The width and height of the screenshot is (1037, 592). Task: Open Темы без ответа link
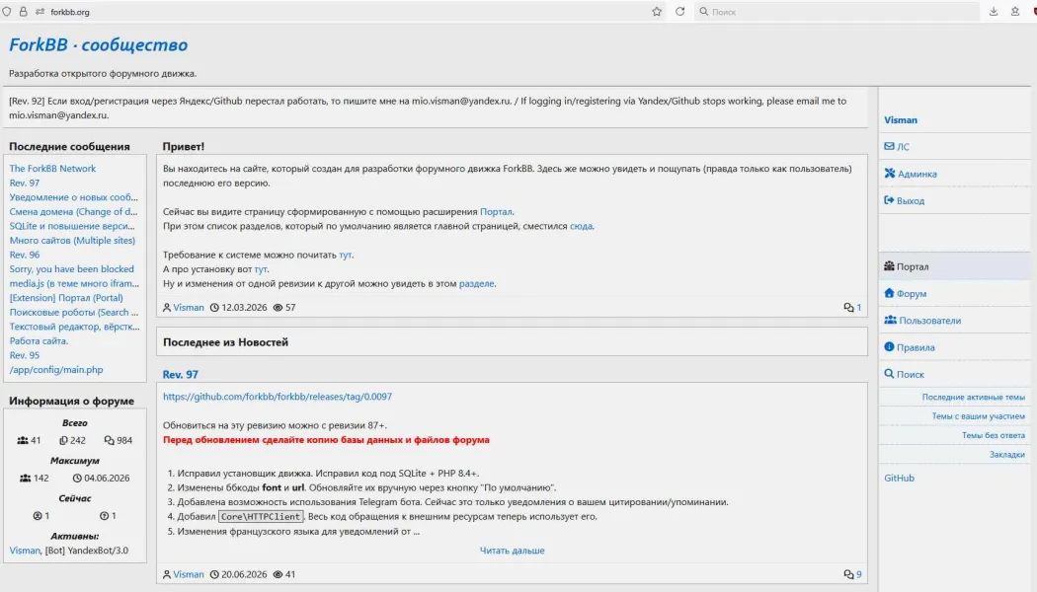pyautogui.click(x=993, y=435)
